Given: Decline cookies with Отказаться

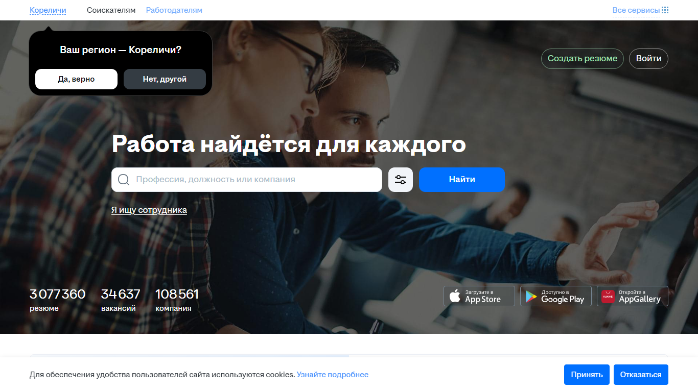Looking at the screenshot, I should 641,375.
